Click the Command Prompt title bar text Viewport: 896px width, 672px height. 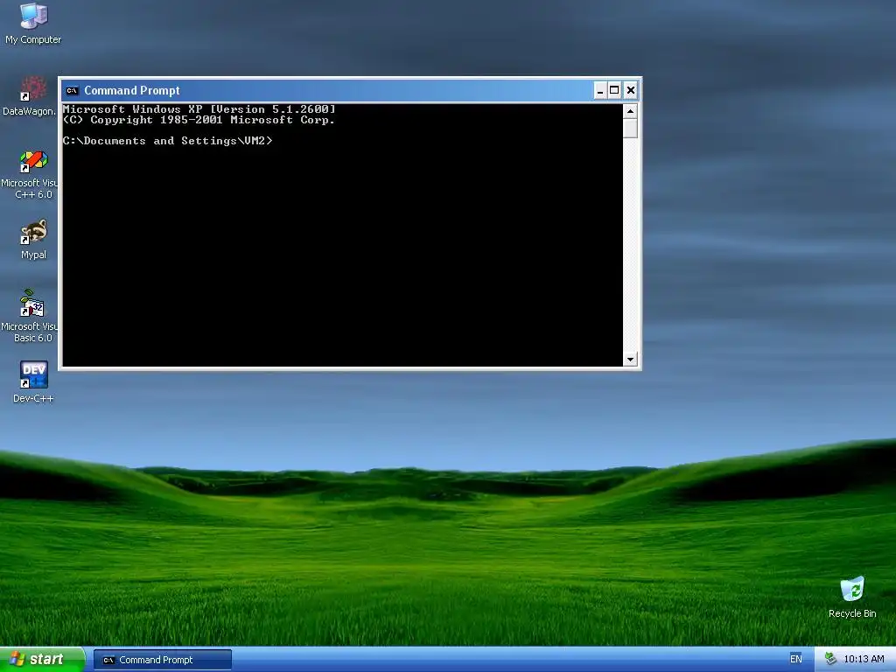[x=132, y=90]
